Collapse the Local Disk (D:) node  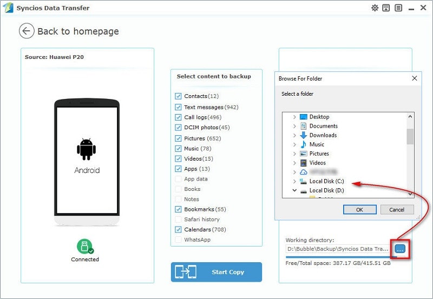point(294,190)
